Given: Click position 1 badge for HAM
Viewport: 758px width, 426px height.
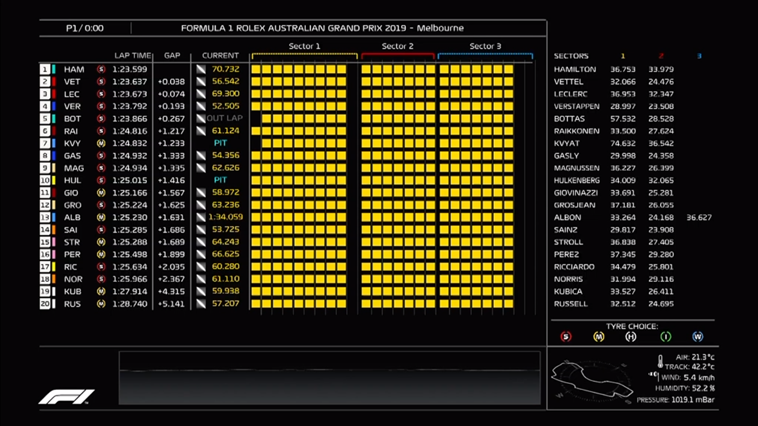Looking at the screenshot, I should (45, 69).
